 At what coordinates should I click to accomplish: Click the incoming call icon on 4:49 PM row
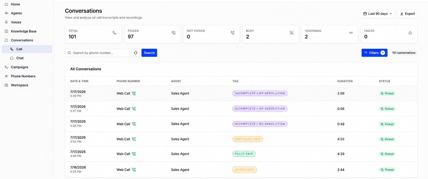[x=134, y=154]
